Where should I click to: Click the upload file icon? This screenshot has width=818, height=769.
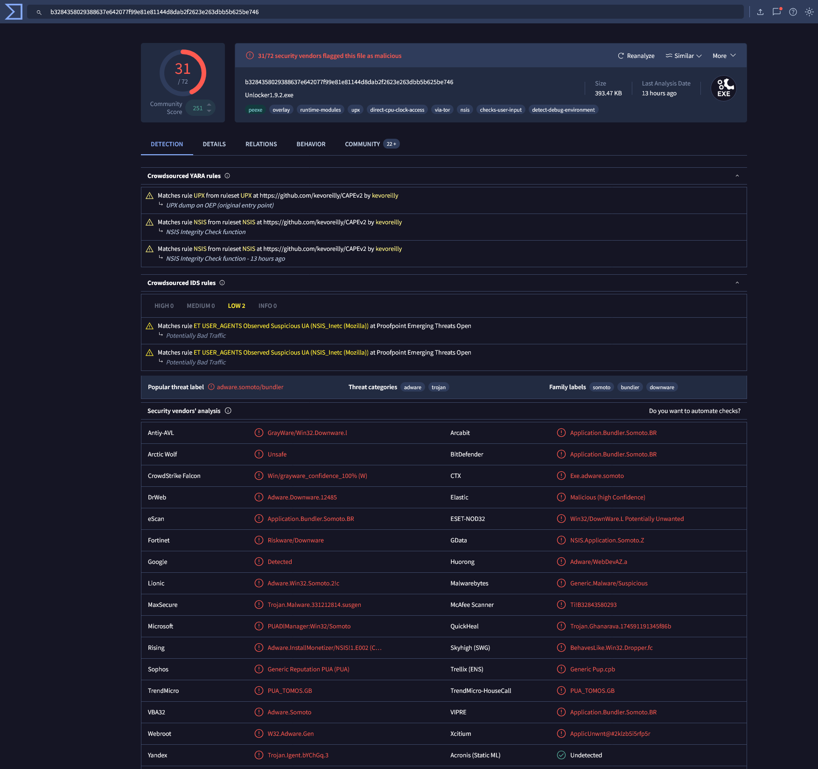(760, 12)
